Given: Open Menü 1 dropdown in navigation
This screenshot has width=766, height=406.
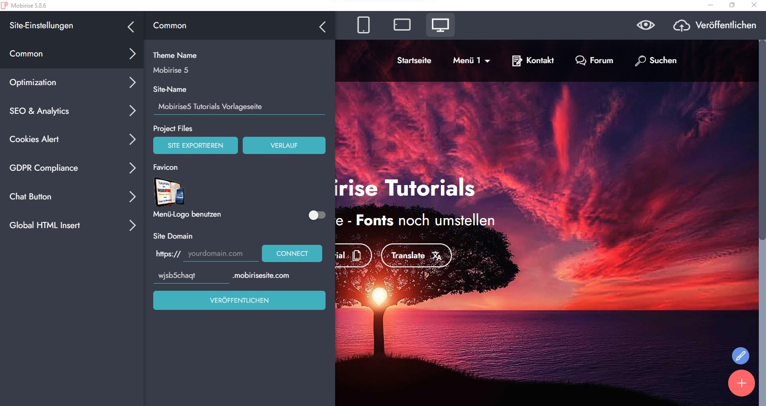Looking at the screenshot, I should [x=471, y=61].
